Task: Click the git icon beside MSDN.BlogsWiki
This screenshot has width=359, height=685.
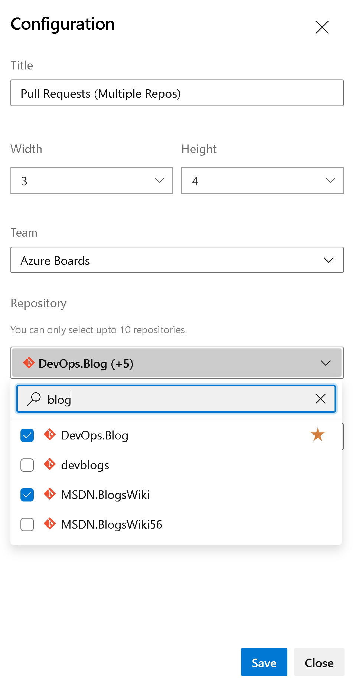Action: 50,494
